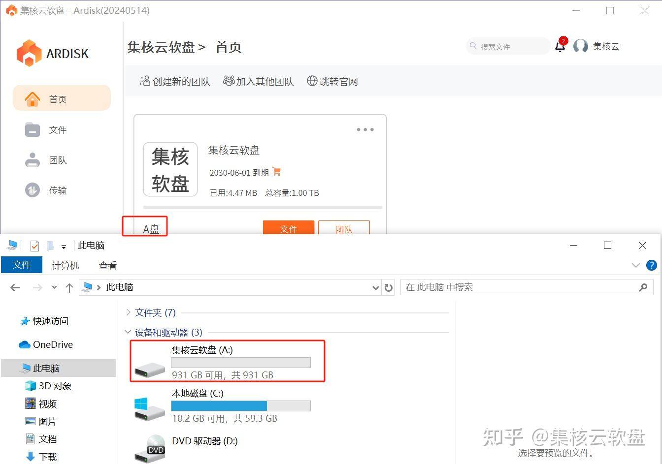Click the A: drive usage bar
The image size is (662, 464).
[x=241, y=363]
